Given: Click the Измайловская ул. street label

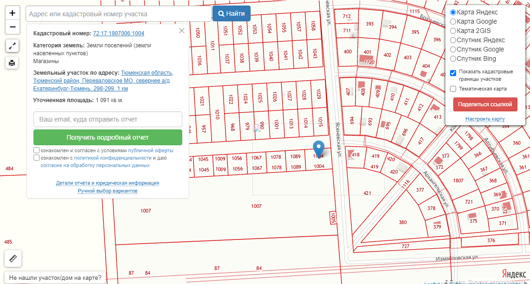Looking at the screenshot, I should (x=457, y=258).
